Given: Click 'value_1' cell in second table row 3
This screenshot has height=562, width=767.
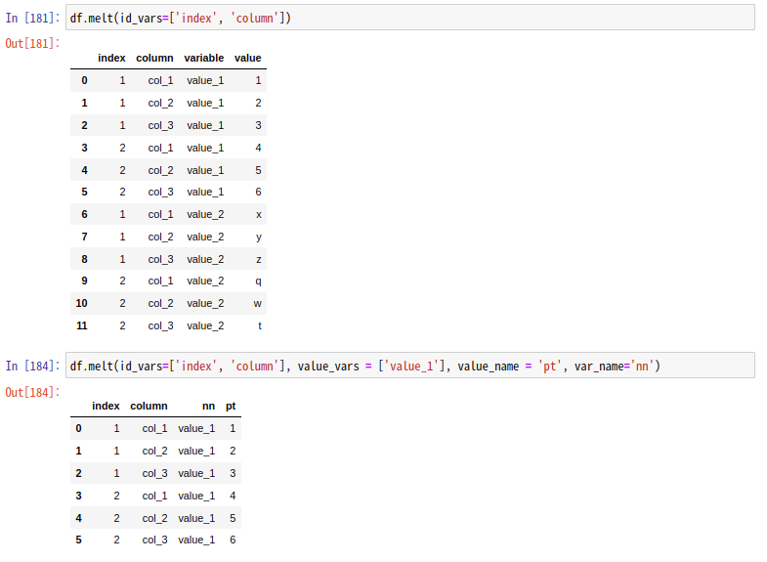Looking at the screenshot, I should (x=196, y=496).
